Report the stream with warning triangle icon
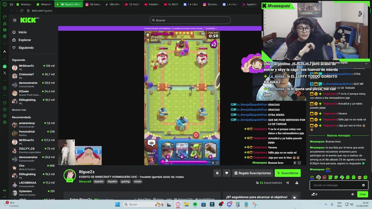372x209 pixels. 297,183
